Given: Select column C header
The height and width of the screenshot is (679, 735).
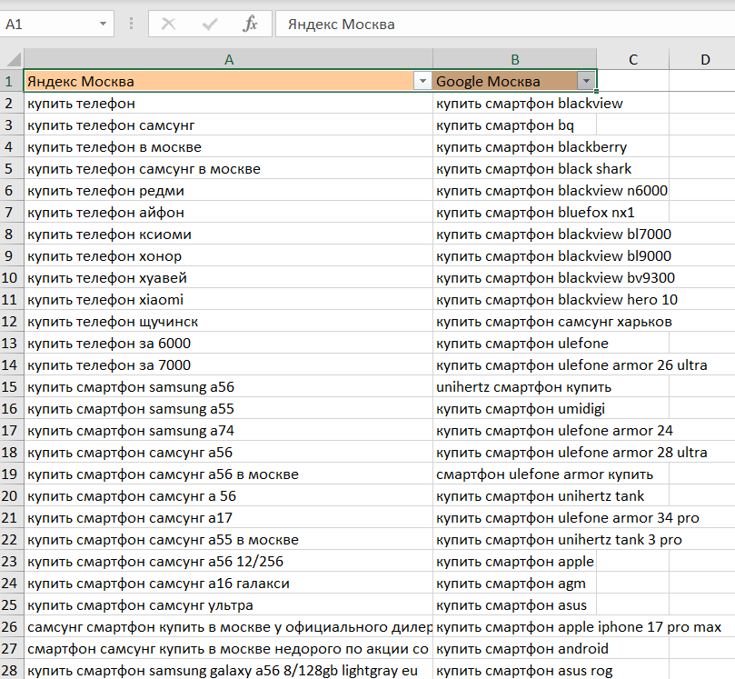Looking at the screenshot, I should tap(632, 60).
